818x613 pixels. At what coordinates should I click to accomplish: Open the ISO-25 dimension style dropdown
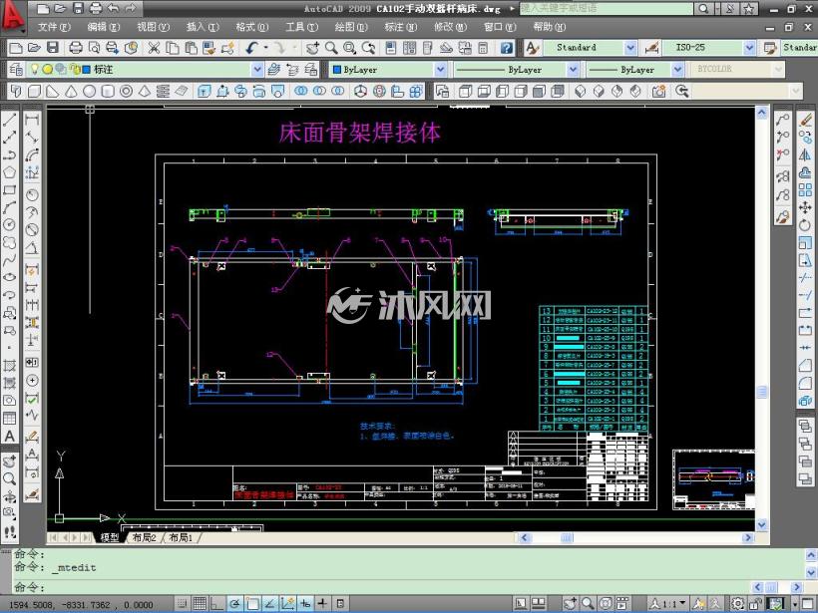(x=749, y=48)
